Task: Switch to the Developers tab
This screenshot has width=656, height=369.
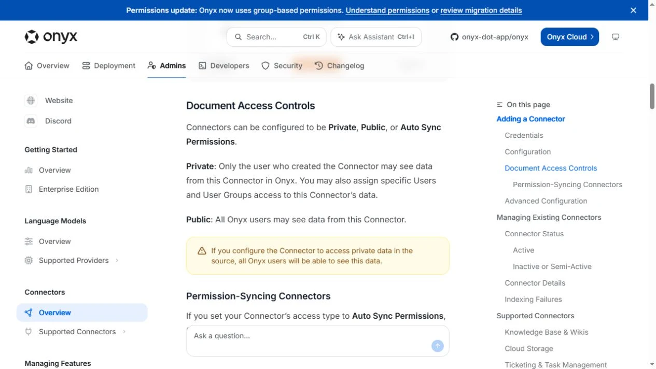Action: (x=224, y=66)
